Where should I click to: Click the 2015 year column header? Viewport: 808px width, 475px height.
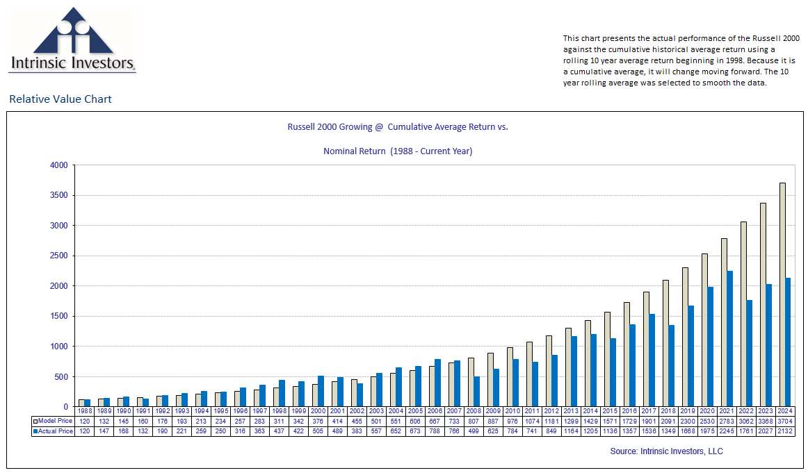610,411
